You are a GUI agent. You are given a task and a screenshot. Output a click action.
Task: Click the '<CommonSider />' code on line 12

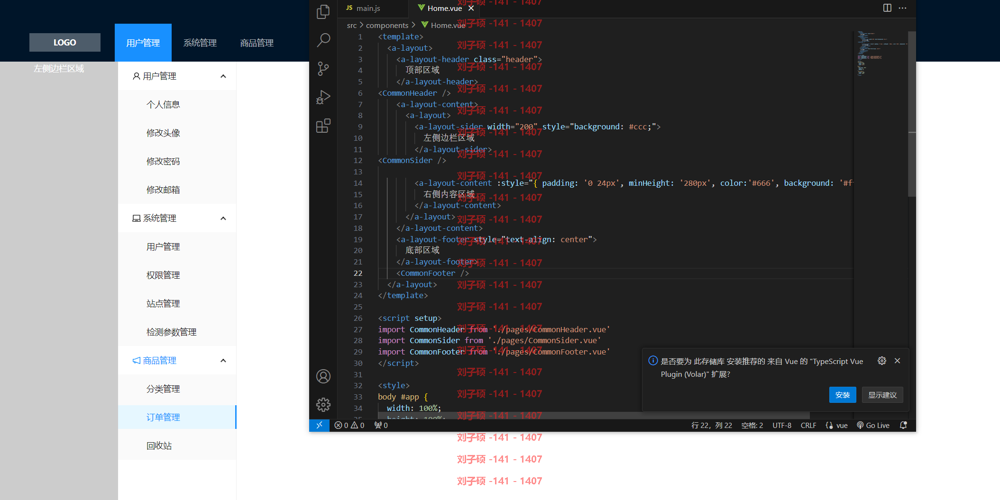pyautogui.click(x=412, y=160)
